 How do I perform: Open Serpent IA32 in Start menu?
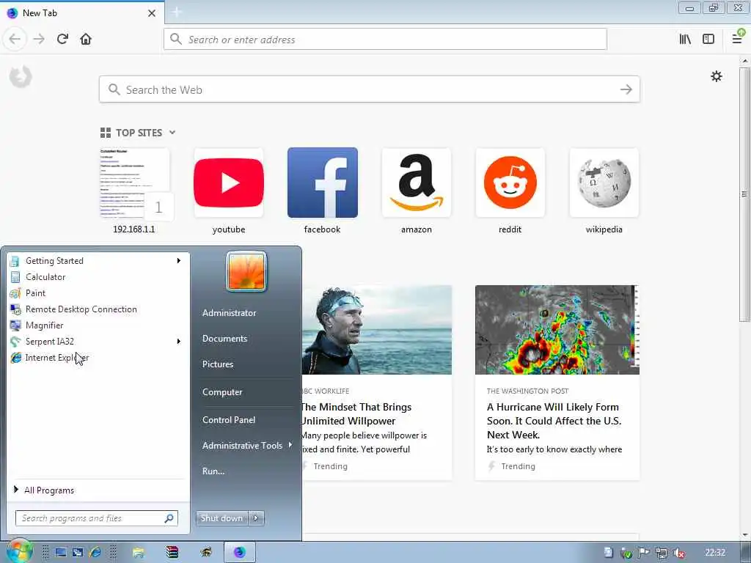[x=98, y=342]
